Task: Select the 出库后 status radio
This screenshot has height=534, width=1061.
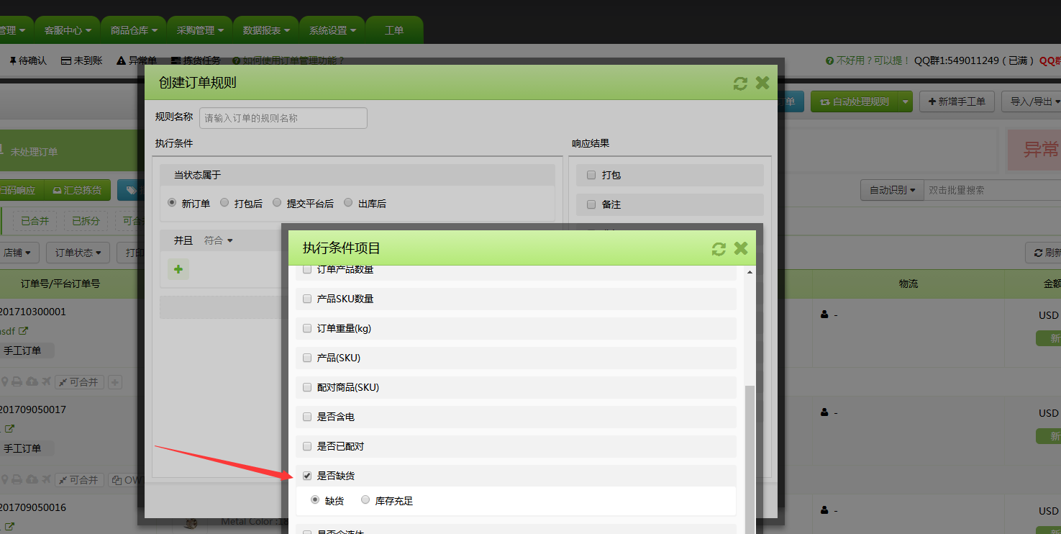Action: tap(348, 203)
